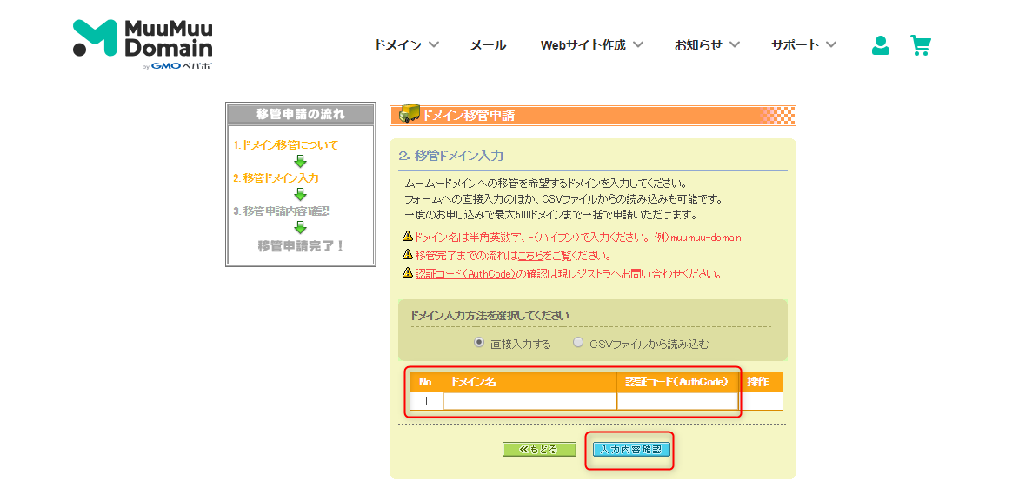Viewport: 1019px width, 482px height.
Task: Click the MuuMuu Domain logo
Action: click(143, 44)
